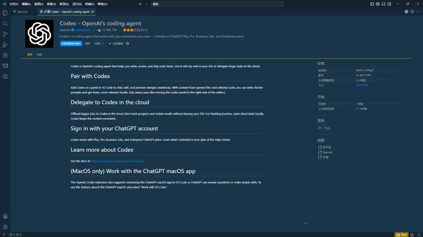Click the openai.chatgpt identifier value
Screen dimensions: 423x237
pyautogui.click(x=365, y=70)
